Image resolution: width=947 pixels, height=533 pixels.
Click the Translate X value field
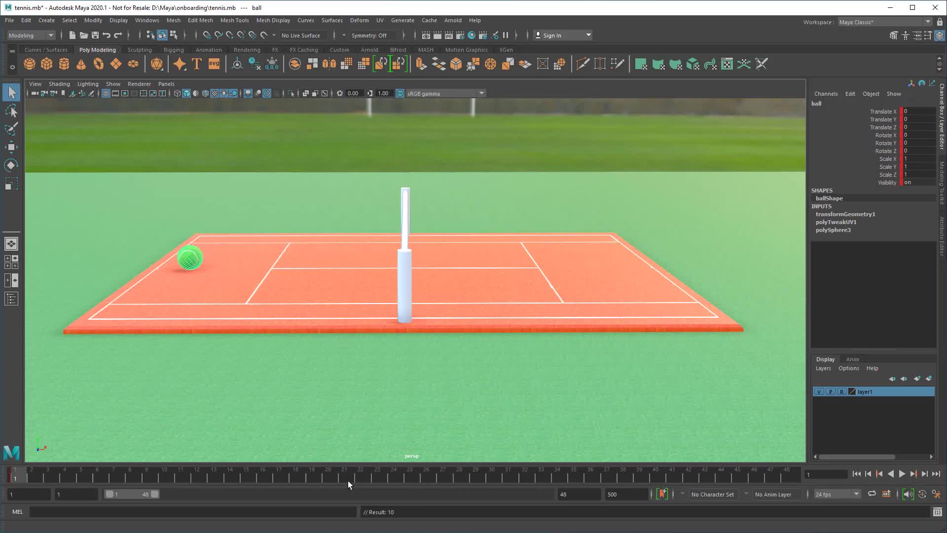click(x=919, y=112)
